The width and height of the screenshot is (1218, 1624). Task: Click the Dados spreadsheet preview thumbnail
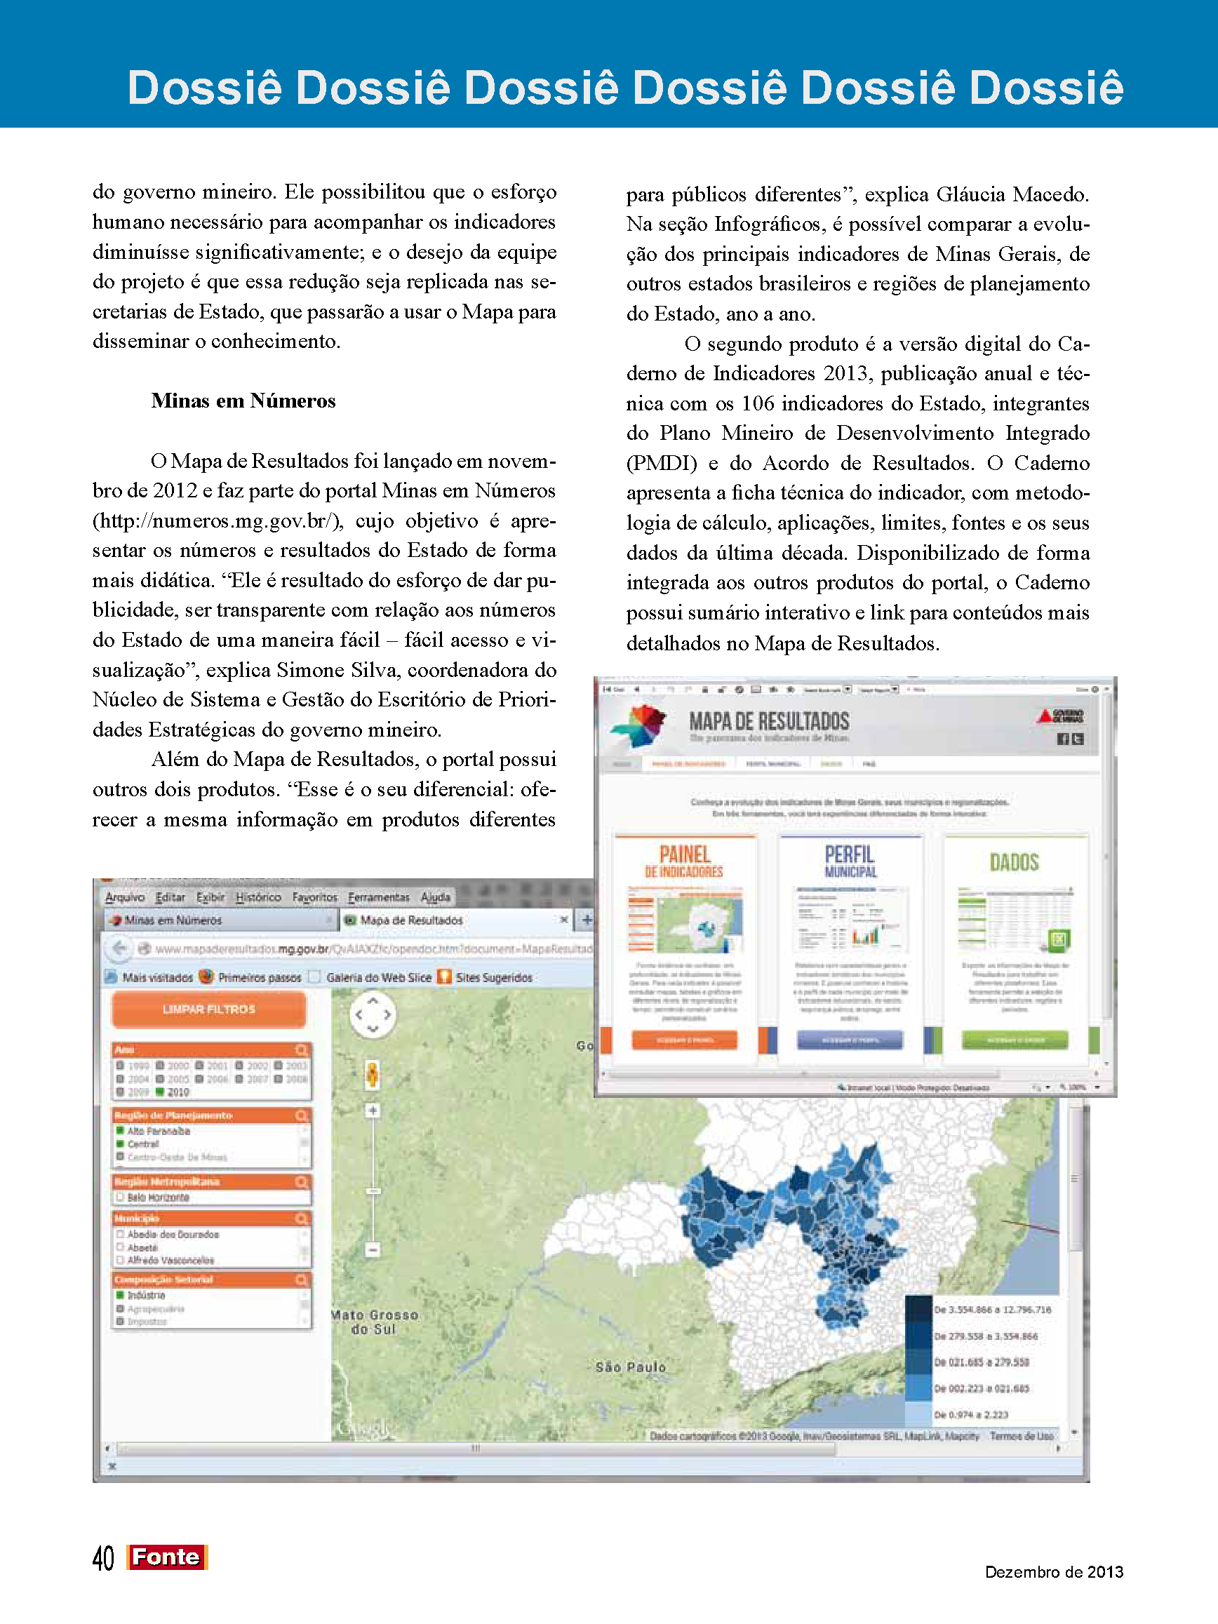1015,919
